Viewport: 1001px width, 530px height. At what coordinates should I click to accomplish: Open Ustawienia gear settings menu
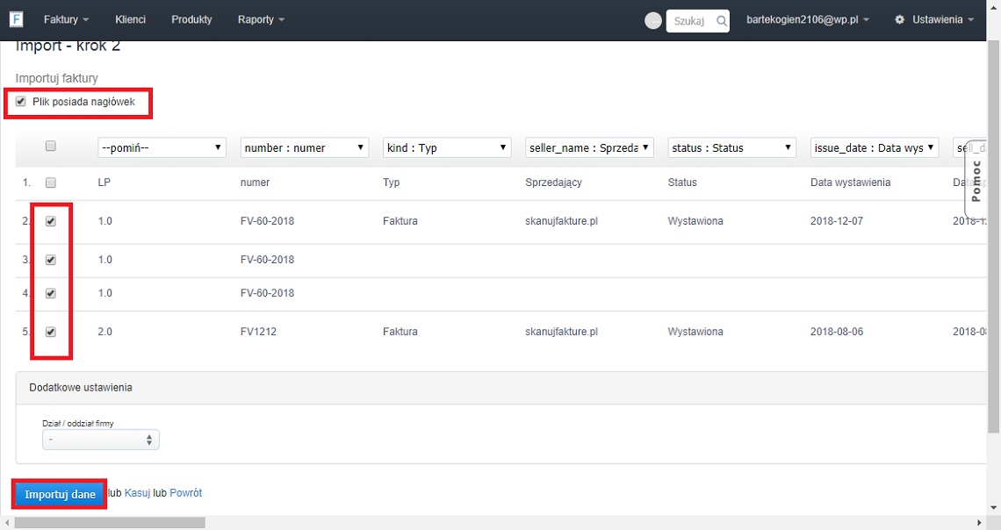click(933, 19)
